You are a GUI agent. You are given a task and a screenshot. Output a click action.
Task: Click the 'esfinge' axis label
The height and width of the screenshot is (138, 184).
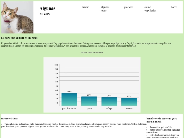click(109, 109)
